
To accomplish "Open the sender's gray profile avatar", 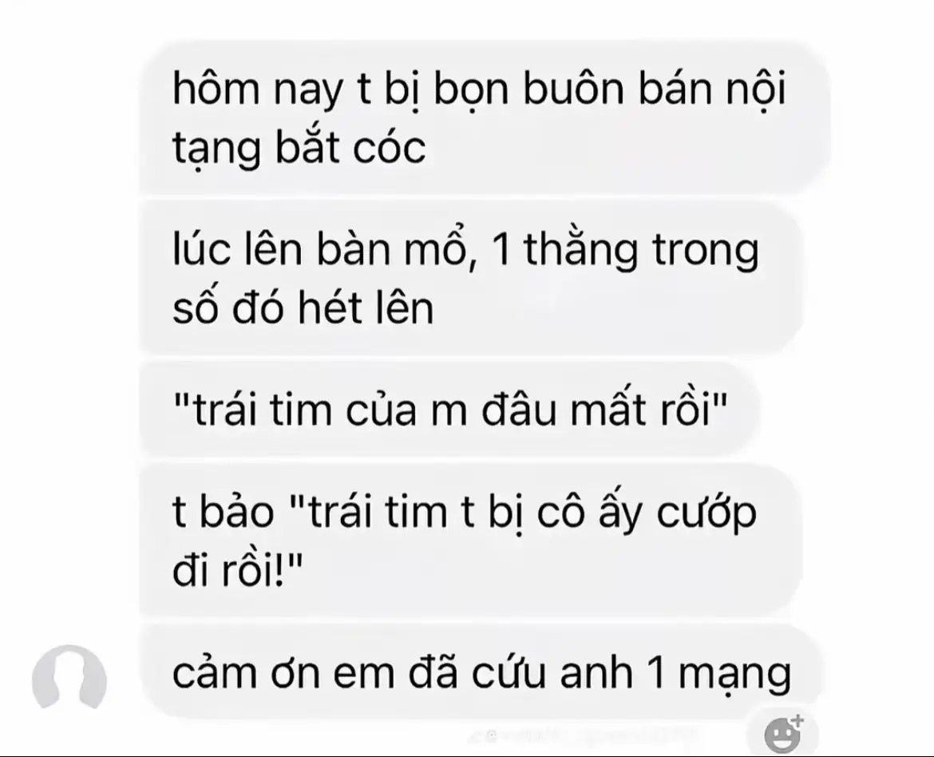I will tap(69, 678).
